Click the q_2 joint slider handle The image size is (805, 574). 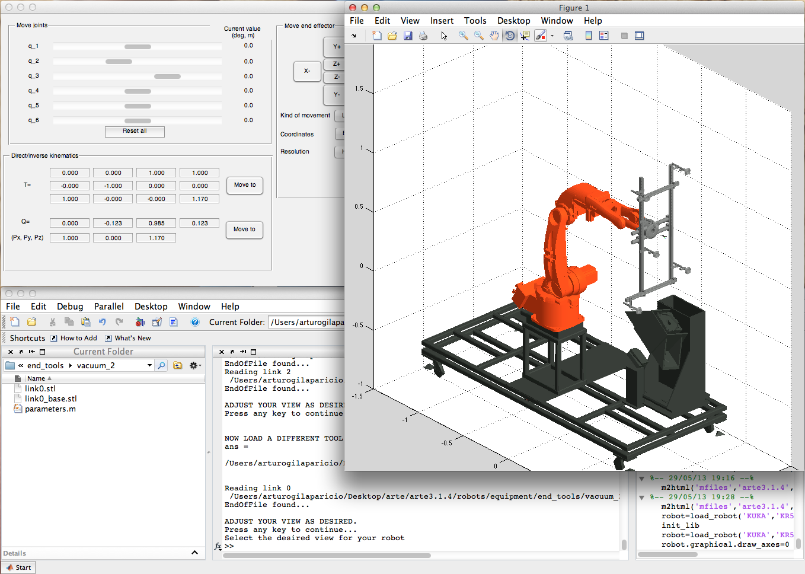tap(119, 62)
